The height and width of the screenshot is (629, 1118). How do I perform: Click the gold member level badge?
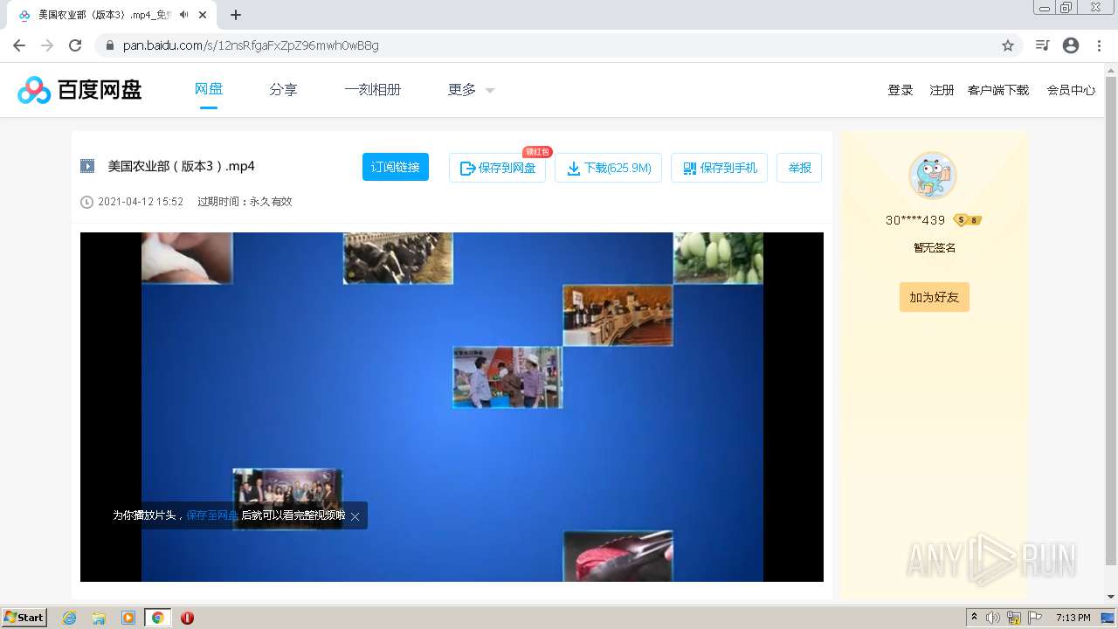click(968, 220)
